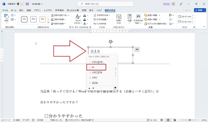Viewport: 208px width, 122px height.
Task: Open the user account avatar
Action: (173, 4)
